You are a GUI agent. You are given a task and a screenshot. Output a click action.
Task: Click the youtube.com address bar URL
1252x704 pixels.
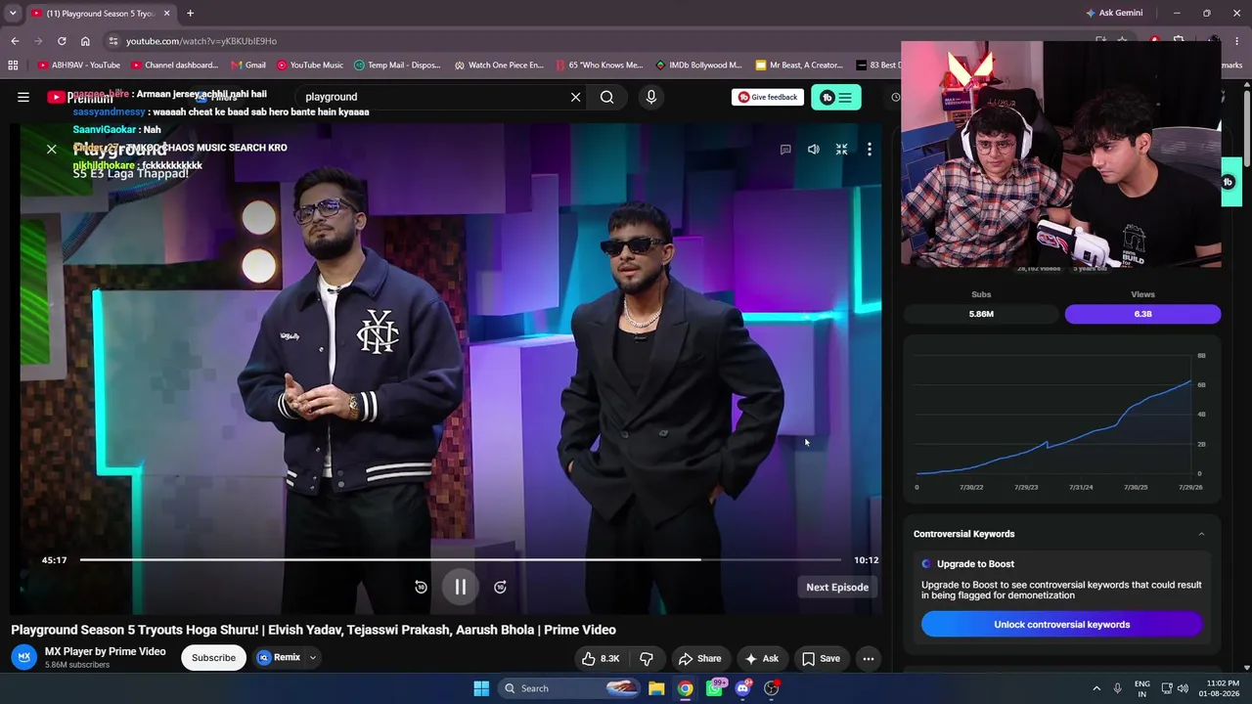click(x=201, y=41)
